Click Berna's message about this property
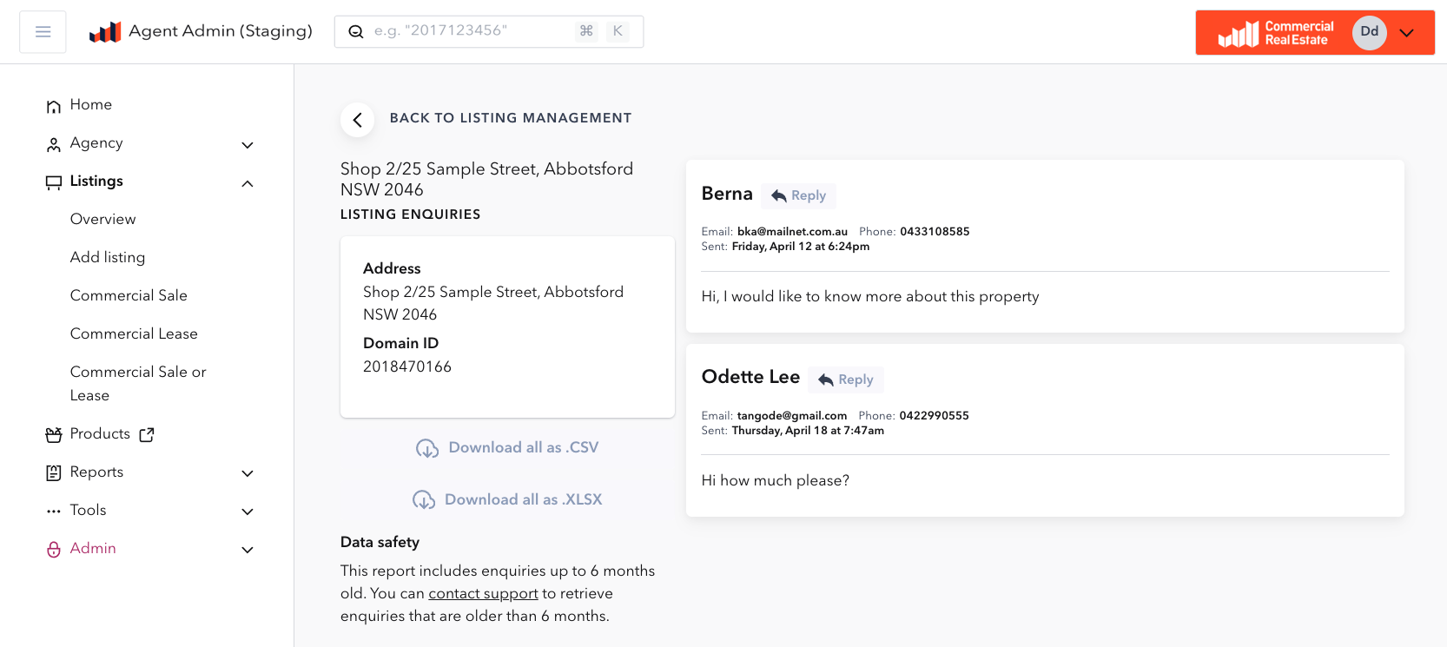This screenshot has height=647, width=1447. 870,296
